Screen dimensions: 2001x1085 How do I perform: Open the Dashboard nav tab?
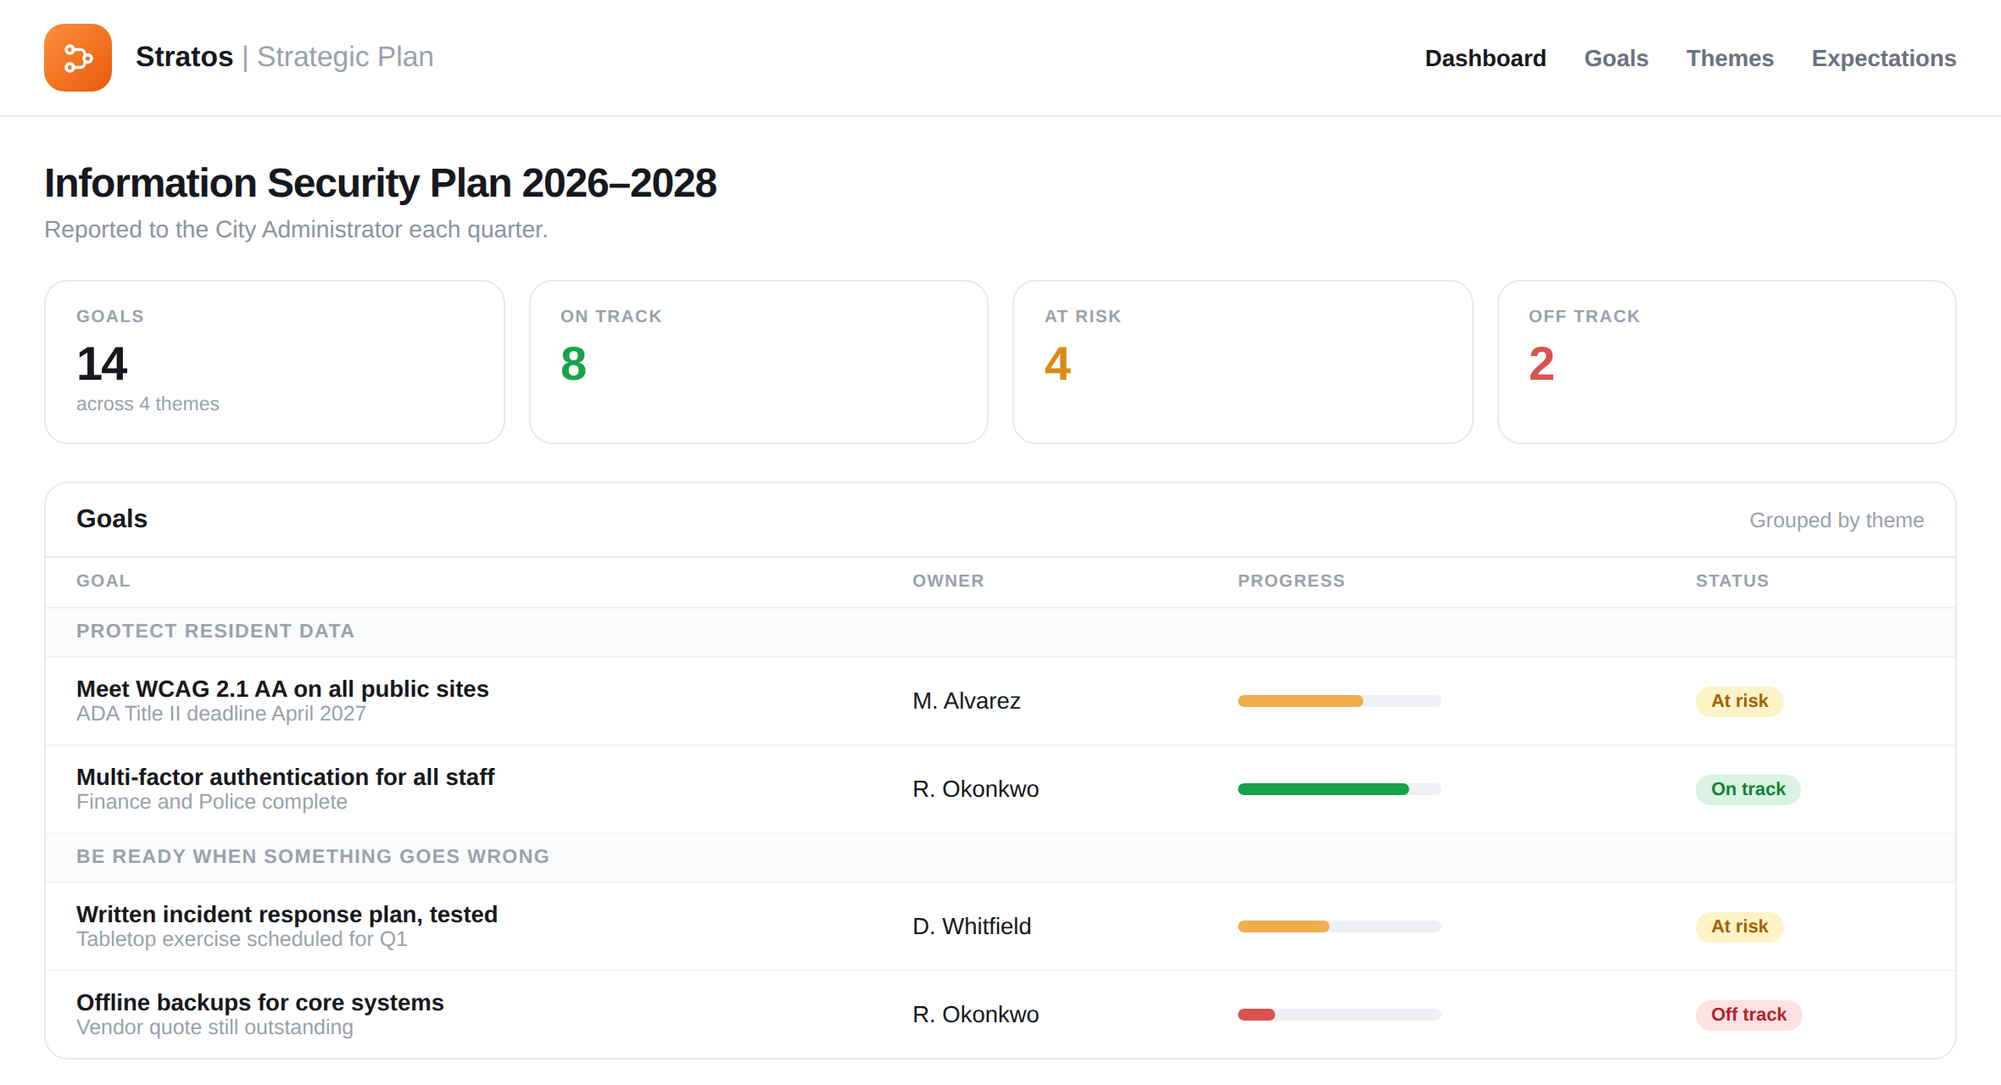(x=1485, y=58)
